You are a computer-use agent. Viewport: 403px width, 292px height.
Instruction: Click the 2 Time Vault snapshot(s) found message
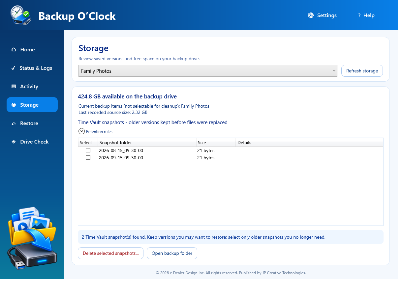click(x=203, y=237)
